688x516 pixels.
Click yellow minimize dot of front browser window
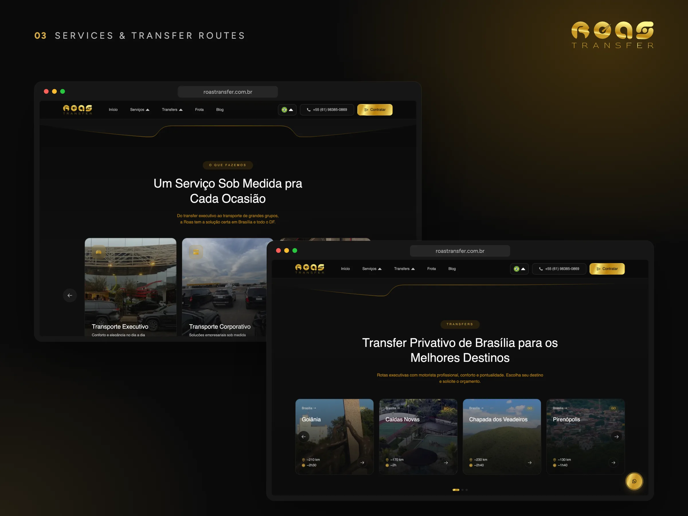click(286, 250)
